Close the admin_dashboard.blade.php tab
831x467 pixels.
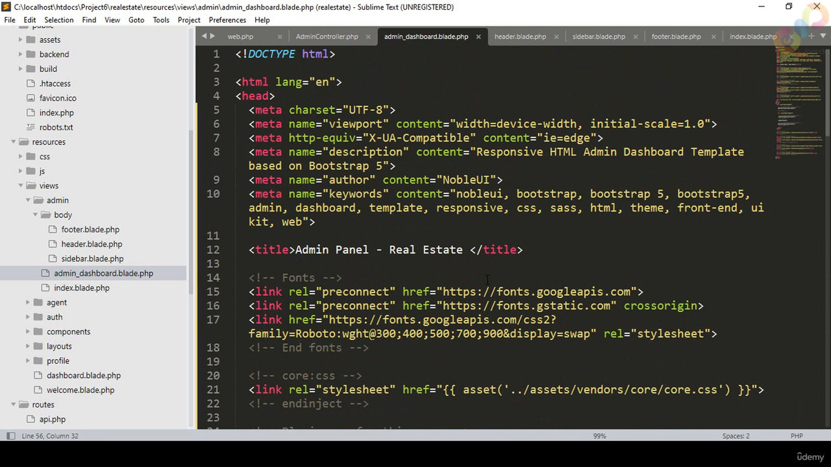[x=478, y=36]
